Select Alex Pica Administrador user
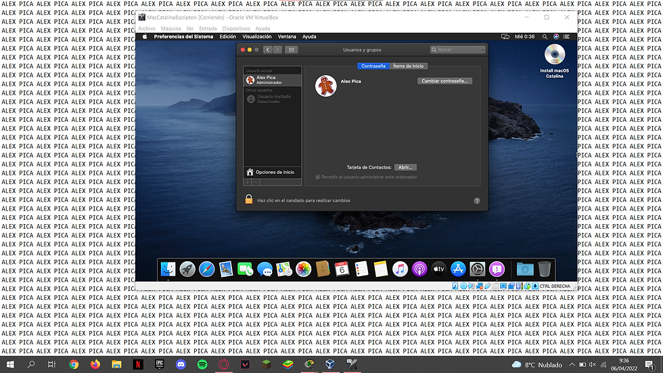The image size is (663, 373). [x=272, y=80]
